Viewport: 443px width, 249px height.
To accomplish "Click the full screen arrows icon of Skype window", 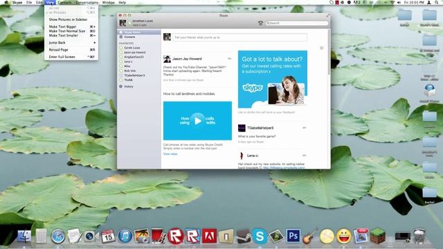I will [x=328, y=15].
